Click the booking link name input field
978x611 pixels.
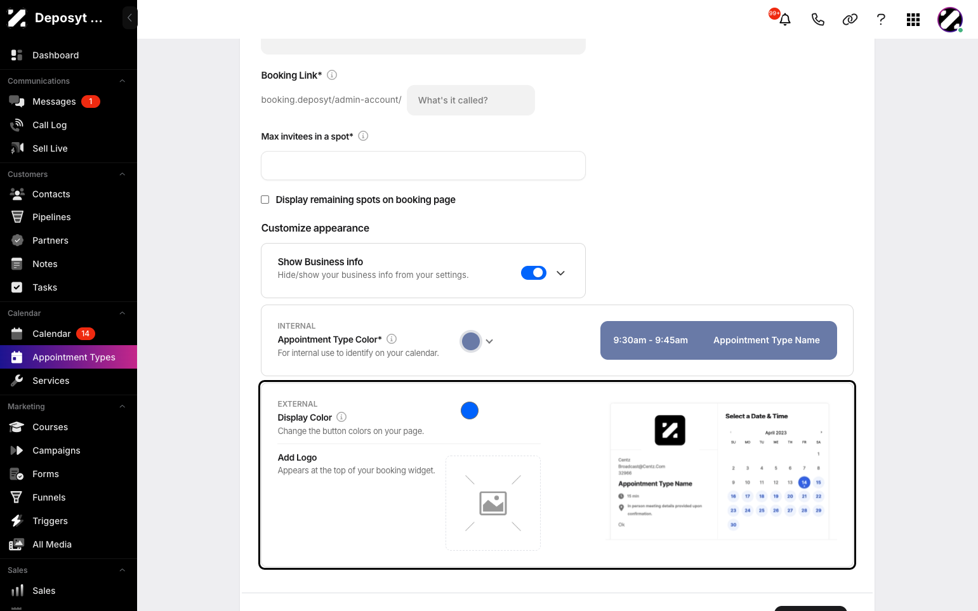pos(471,100)
